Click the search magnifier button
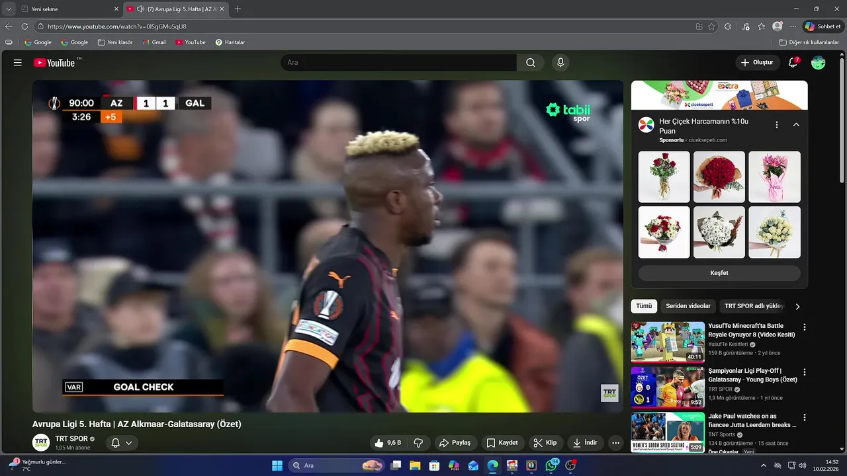The height and width of the screenshot is (476, 847). (x=531, y=62)
